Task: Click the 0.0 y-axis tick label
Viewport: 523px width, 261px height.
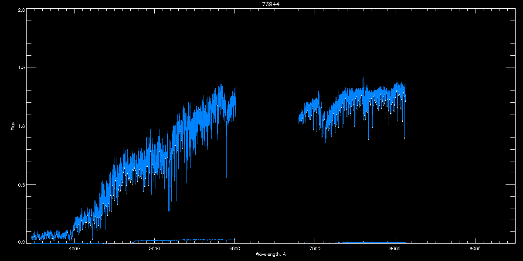Action: click(x=20, y=242)
